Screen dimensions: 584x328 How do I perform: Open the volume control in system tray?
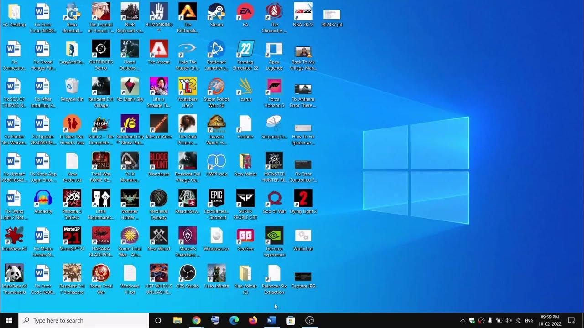click(x=508, y=320)
